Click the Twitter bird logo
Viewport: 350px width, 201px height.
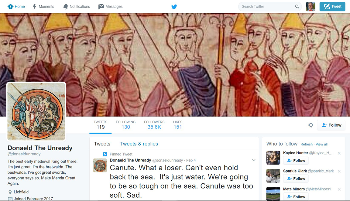[174, 7]
